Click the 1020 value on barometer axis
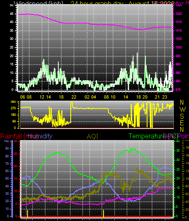 (x=178, y=14)
